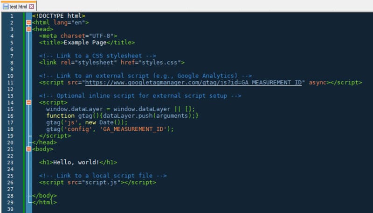Click the closing </html> tag
This screenshot has height=213, width=373.
click(44, 202)
